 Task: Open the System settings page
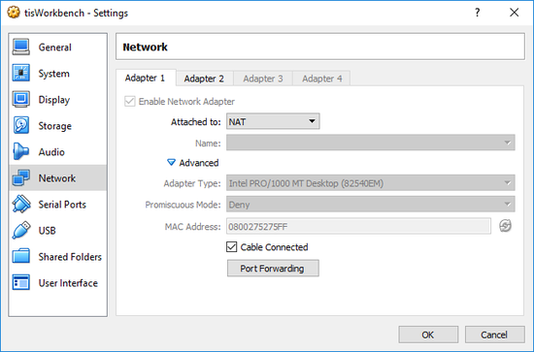coord(53,74)
